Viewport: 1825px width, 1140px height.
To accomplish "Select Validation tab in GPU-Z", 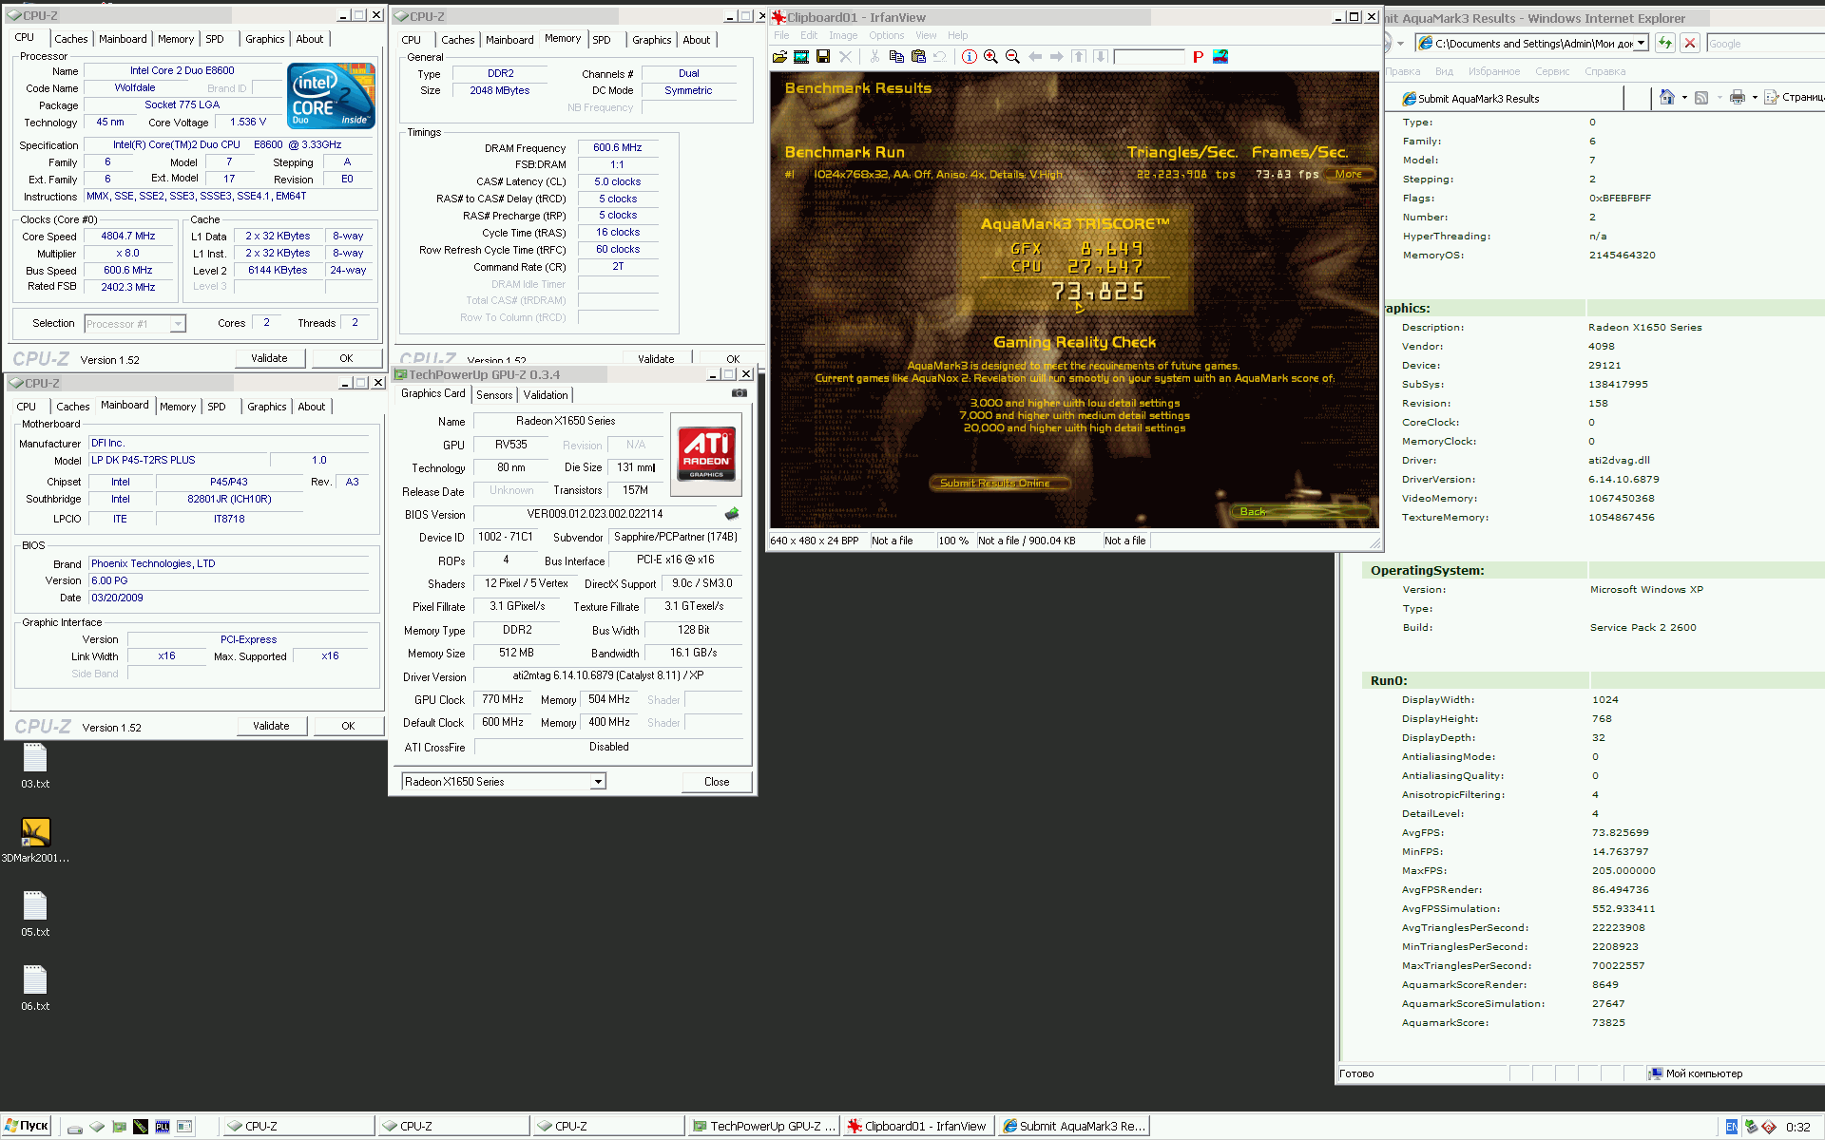I will tap(546, 395).
